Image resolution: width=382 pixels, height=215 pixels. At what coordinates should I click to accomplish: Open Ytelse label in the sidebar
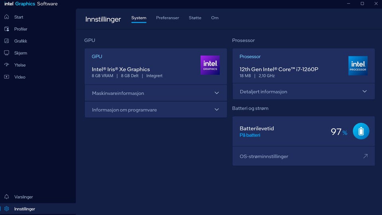(x=20, y=65)
